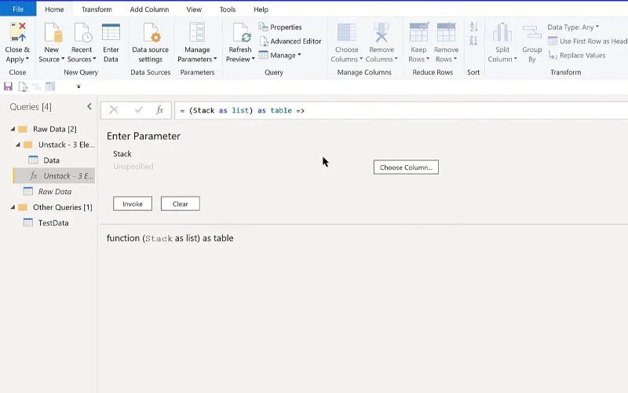The image size is (628, 393).
Task: Click the Close & Apply icon
Action: 17,32
